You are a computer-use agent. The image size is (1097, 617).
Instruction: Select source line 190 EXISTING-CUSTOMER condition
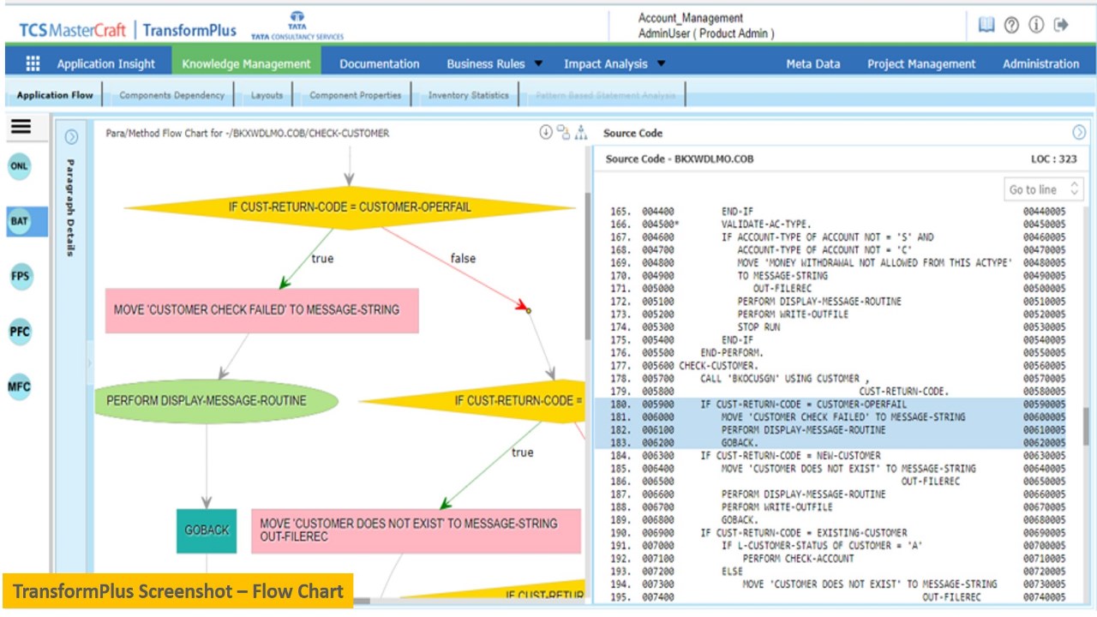pyautogui.click(x=837, y=533)
